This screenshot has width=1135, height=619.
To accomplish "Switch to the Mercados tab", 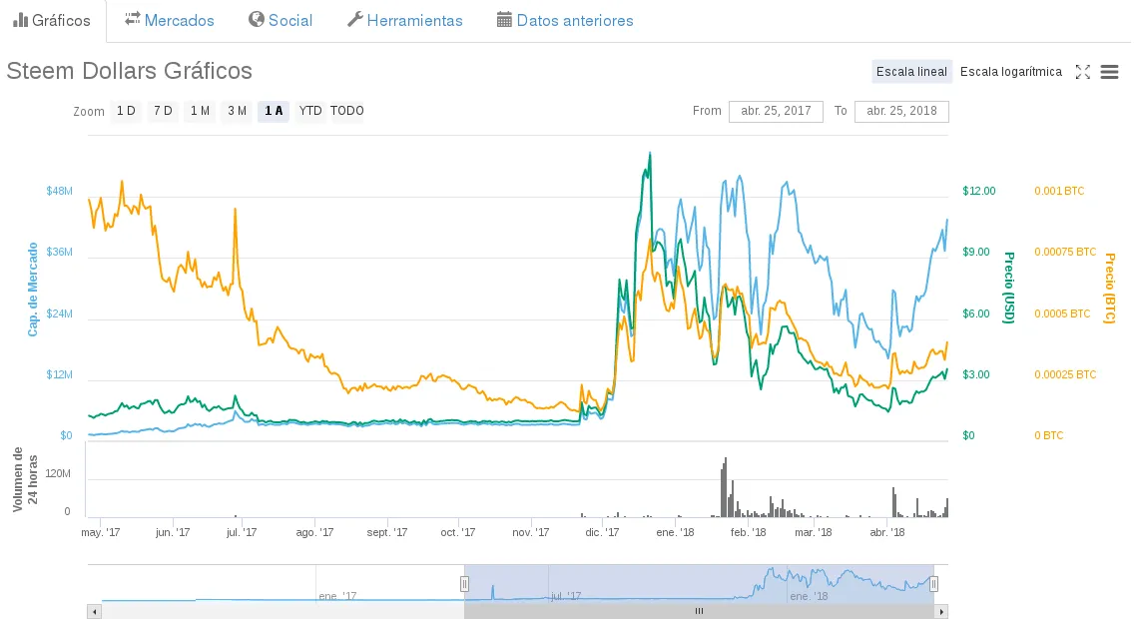I will (x=170, y=20).
